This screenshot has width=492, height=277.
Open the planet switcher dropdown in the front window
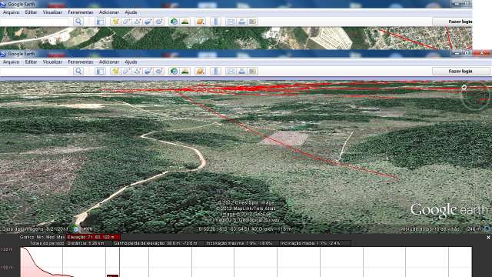(x=200, y=71)
